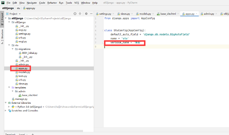This screenshot has width=229, height=135.
Task: Click the verbose_name line in editor
Action: click(x=126, y=42)
